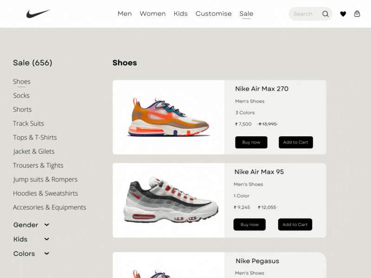Click the struck-through ₹ 13,995 price
The height and width of the screenshot is (278, 371).
(x=268, y=124)
